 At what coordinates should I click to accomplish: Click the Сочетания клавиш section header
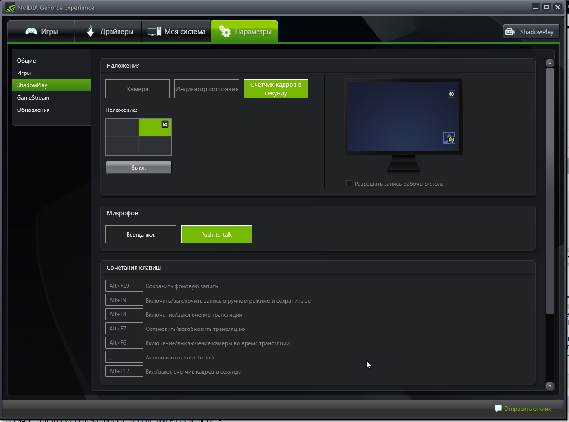(x=134, y=268)
